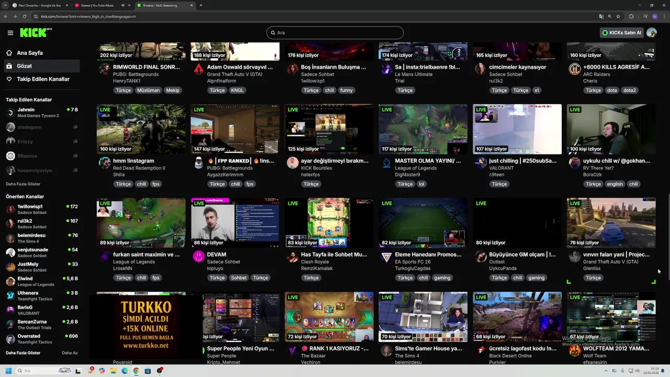Open Shilla channel avatar
Viewport: 670px width, 377px height.
click(x=105, y=163)
